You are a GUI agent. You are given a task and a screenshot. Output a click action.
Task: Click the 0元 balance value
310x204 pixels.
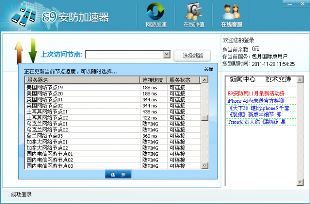(x=256, y=49)
